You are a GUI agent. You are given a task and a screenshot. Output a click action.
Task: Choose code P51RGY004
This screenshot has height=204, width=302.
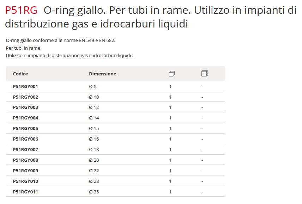tap(25, 118)
